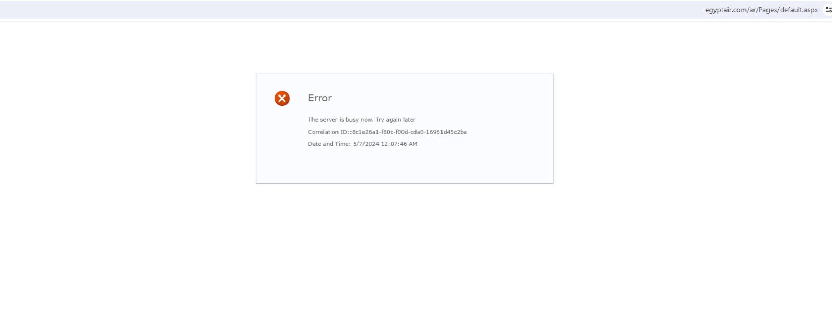Viewport: 832px width, 314px height.
Task: Click the time 12:07:46 AM text
Action: click(399, 144)
